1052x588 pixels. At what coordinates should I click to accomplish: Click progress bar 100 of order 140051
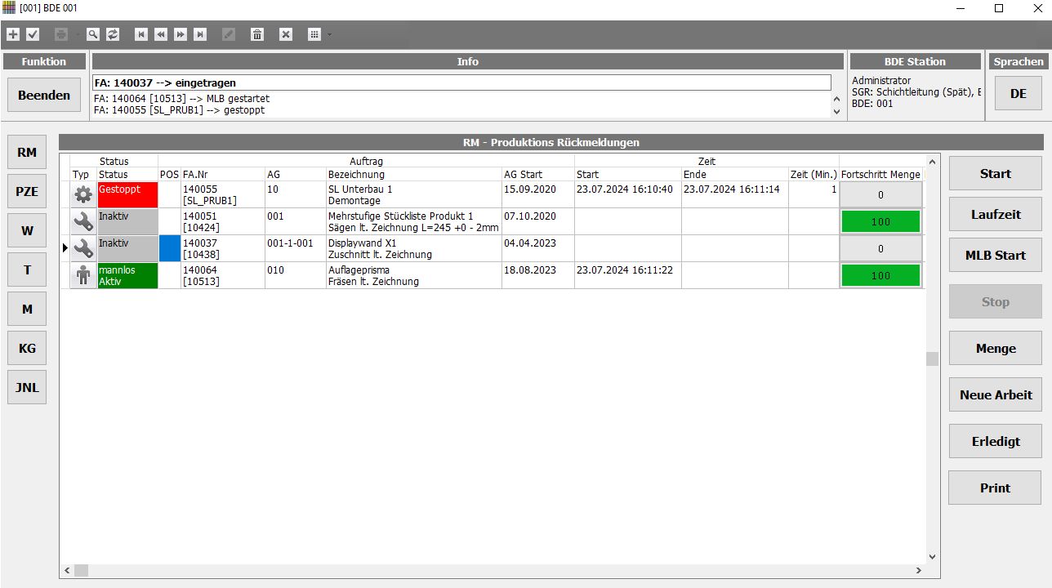[x=880, y=221]
